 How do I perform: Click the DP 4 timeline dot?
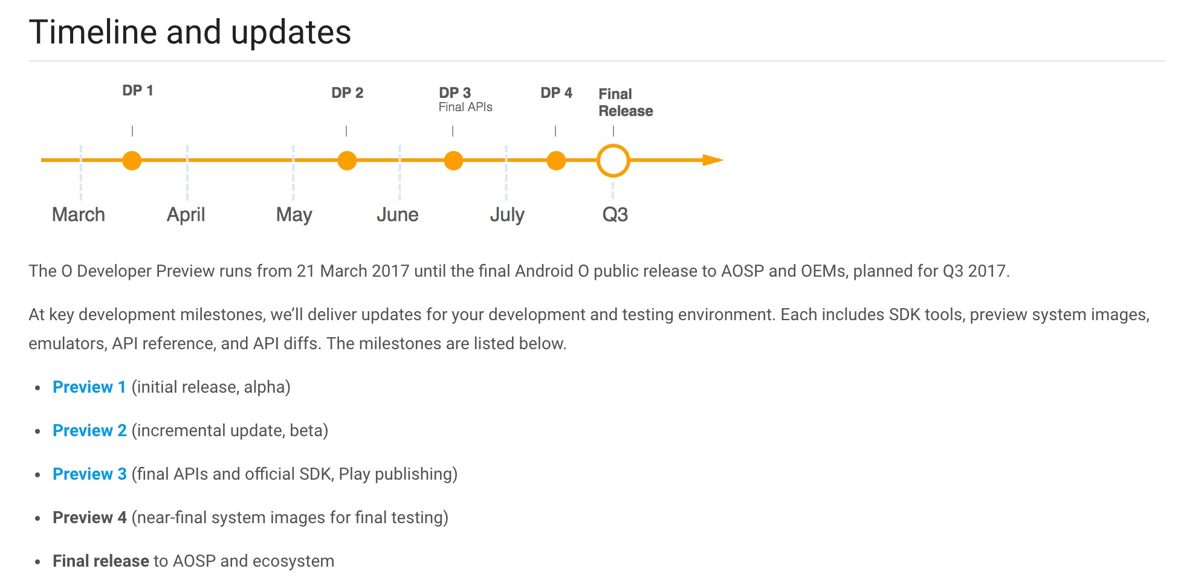click(x=556, y=161)
